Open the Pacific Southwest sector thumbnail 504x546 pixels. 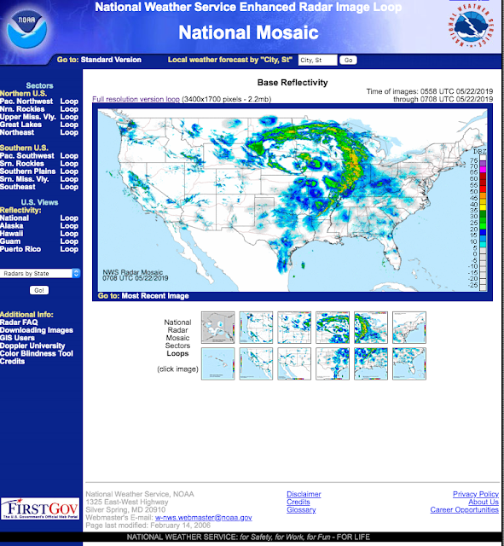point(256,363)
